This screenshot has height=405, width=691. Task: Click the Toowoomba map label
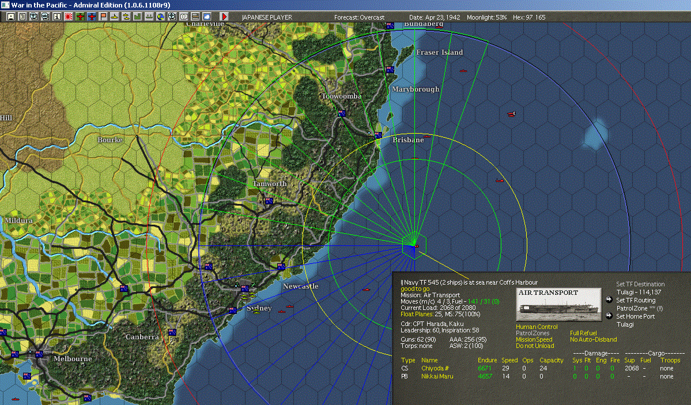pyautogui.click(x=341, y=96)
